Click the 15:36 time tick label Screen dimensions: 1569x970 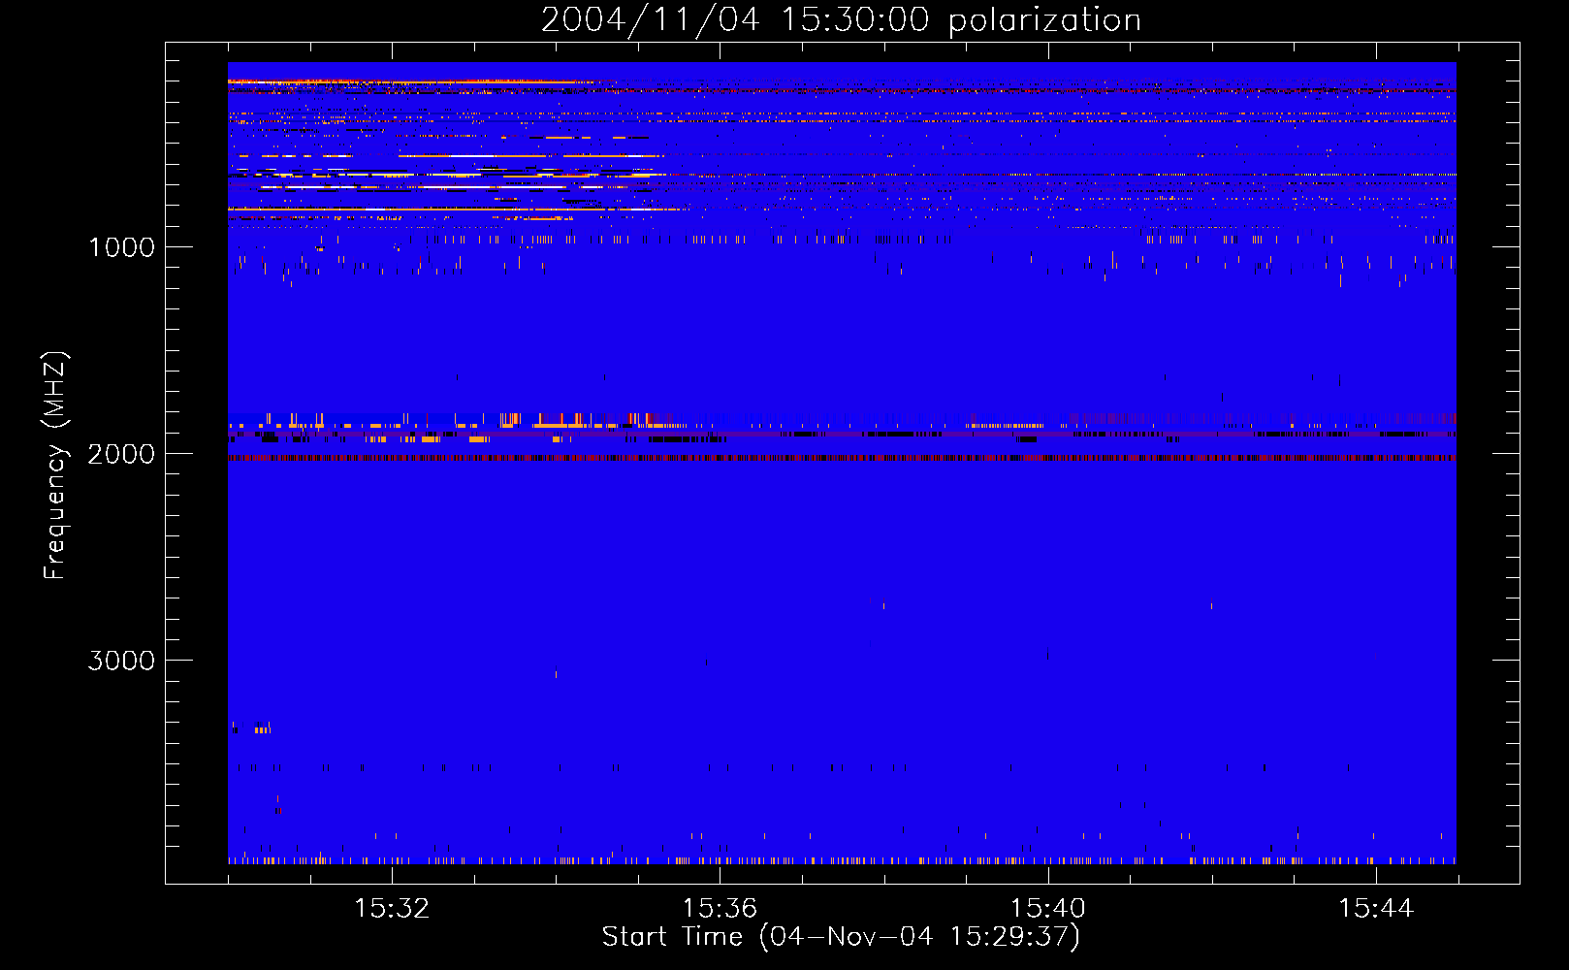pos(720,909)
